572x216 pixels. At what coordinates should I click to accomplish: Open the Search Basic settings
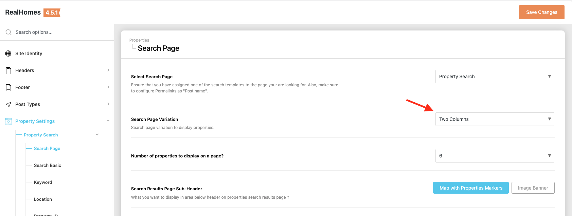pyautogui.click(x=48, y=165)
